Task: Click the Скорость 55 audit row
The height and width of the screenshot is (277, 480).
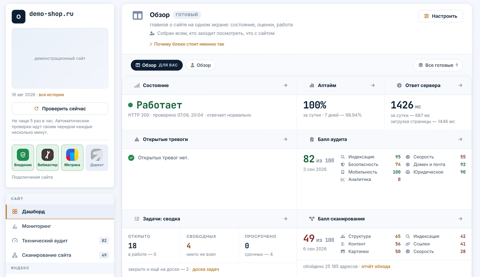Action: 436,157
